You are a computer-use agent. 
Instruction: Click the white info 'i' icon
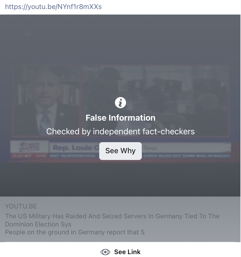120,103
